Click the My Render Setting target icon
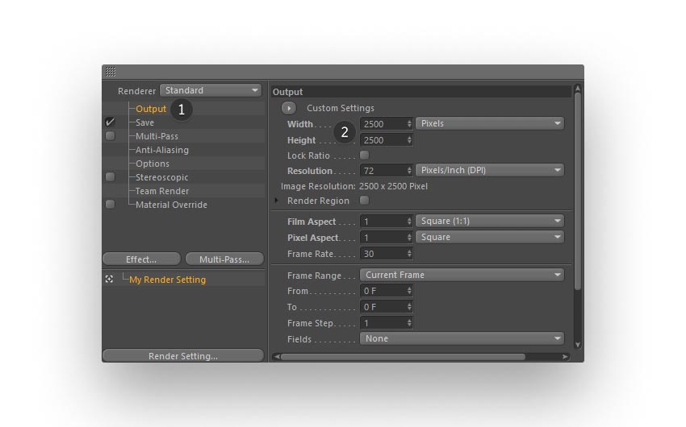The width and height of the screenshot is (686, 427). point(110,279)
